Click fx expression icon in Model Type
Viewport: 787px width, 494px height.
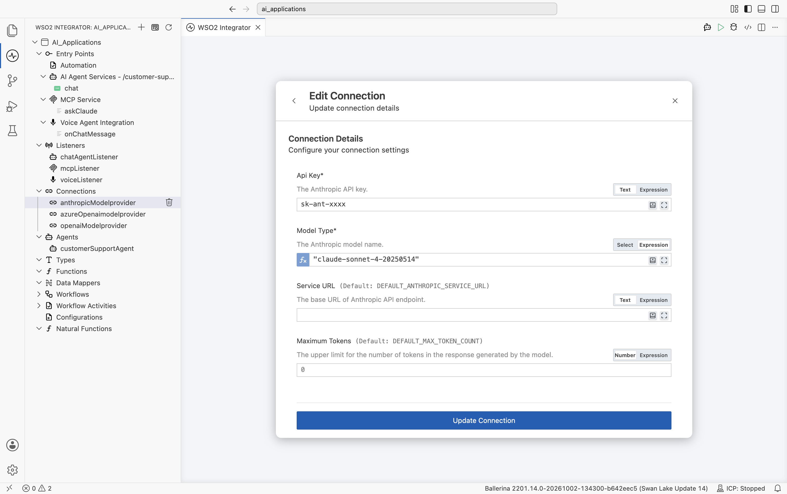pos(303,260)
